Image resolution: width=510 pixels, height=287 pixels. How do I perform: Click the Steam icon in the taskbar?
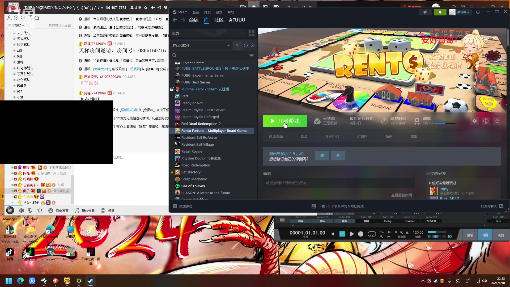click(x=90, y=281)
